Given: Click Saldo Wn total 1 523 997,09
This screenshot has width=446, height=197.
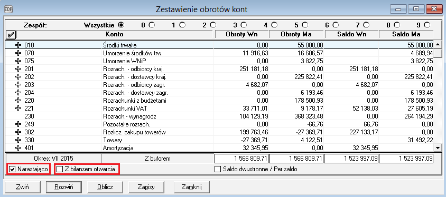Looking at the screenshot, I should click(x=351, y=159).
